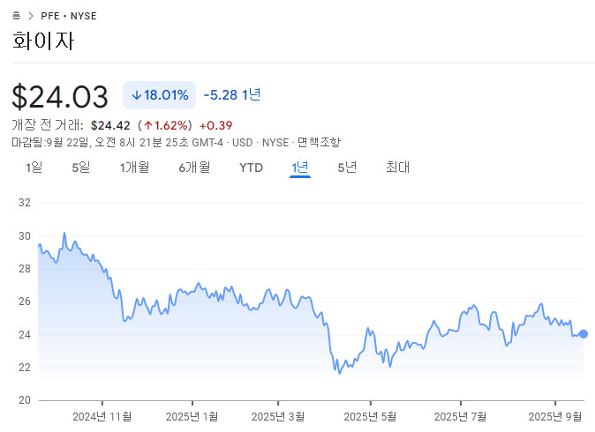Click the 24 y-axis value

(x=25, y=335)
